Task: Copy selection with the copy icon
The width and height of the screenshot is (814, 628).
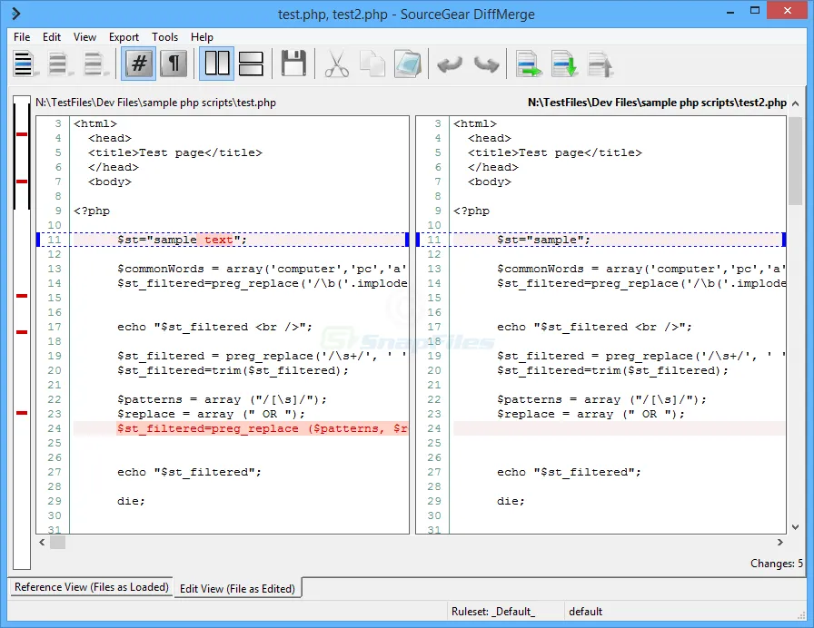Action: (372, 64)
